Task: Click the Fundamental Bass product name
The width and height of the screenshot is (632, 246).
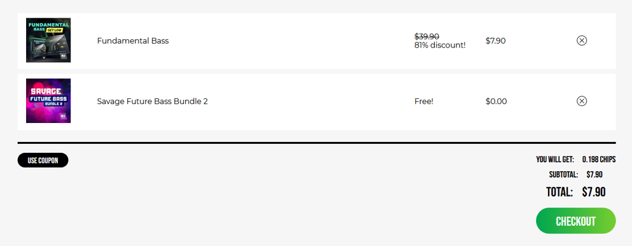Action: click(x=133, y=41)
